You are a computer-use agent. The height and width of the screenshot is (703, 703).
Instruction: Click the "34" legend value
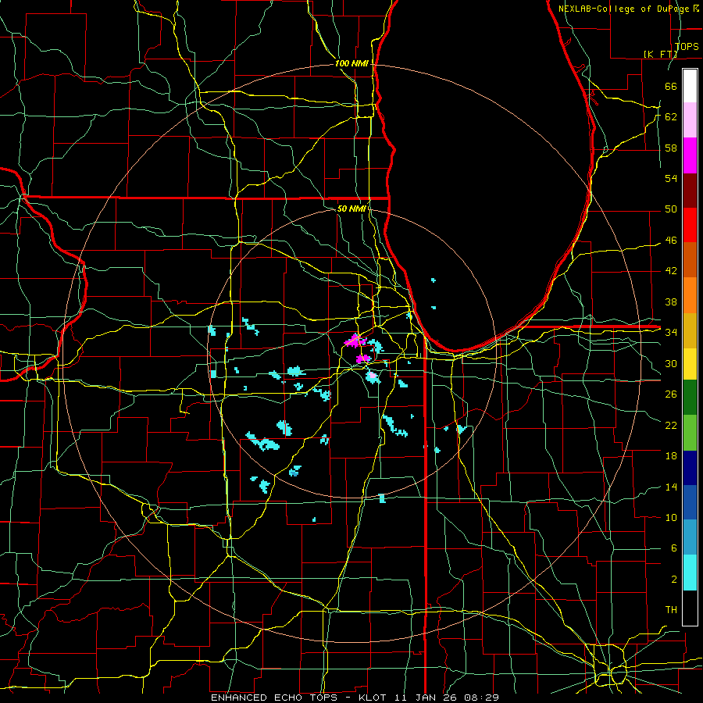pyautogui.click(x=671, y=332)
